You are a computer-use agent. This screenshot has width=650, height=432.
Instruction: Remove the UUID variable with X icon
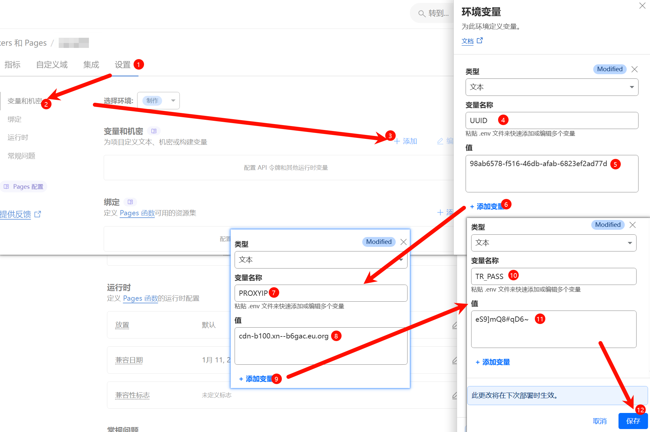pos(635,69)
